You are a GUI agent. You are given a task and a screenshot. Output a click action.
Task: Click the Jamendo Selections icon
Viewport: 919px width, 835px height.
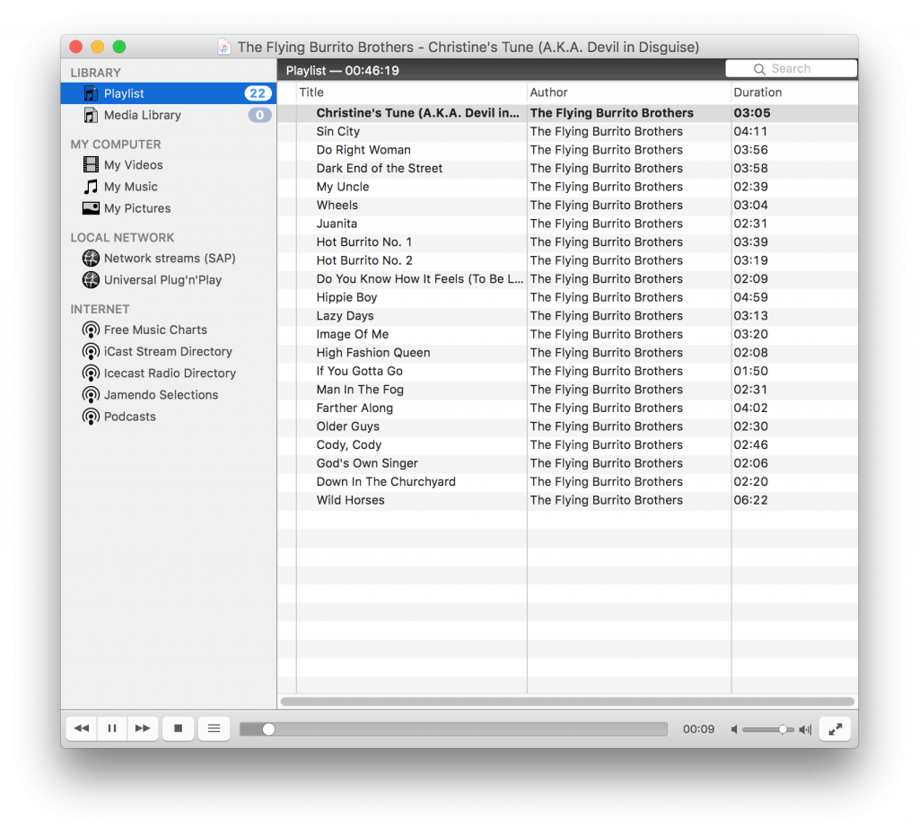pyautogui.click(x=91, y=395)
